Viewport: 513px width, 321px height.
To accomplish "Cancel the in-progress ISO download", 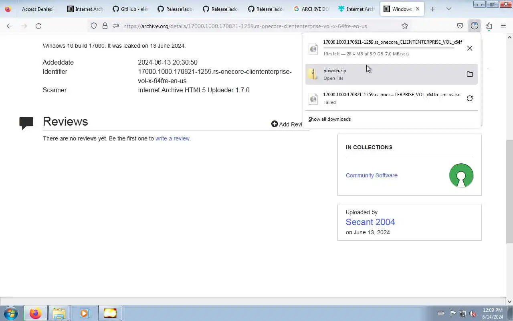I will tap(470, 48).
